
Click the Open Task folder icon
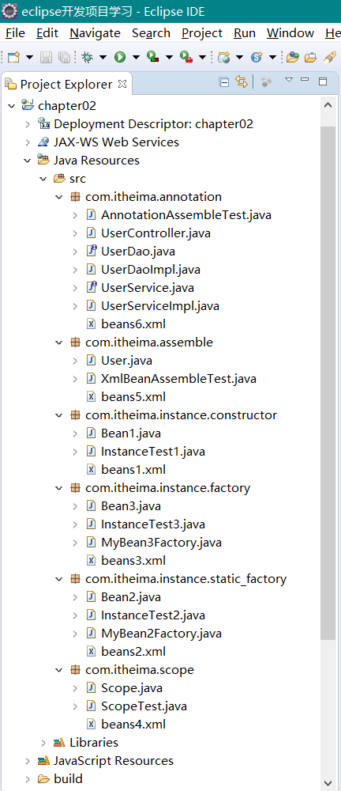click(311, 57)
